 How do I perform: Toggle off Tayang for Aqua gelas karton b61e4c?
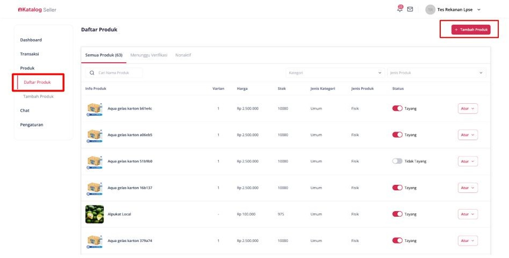tap(397, 109)
